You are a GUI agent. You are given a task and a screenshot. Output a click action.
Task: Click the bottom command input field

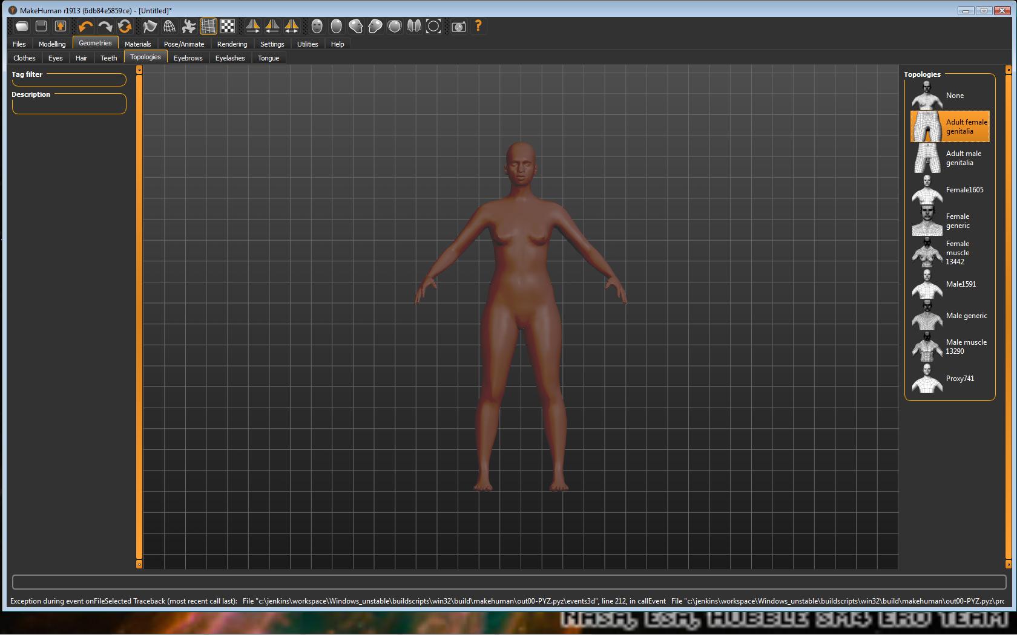pos(509,582)
